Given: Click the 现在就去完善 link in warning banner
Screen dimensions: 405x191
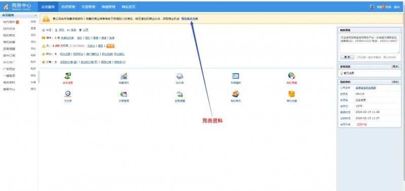Looking at the screenshot, I should 189,19.
